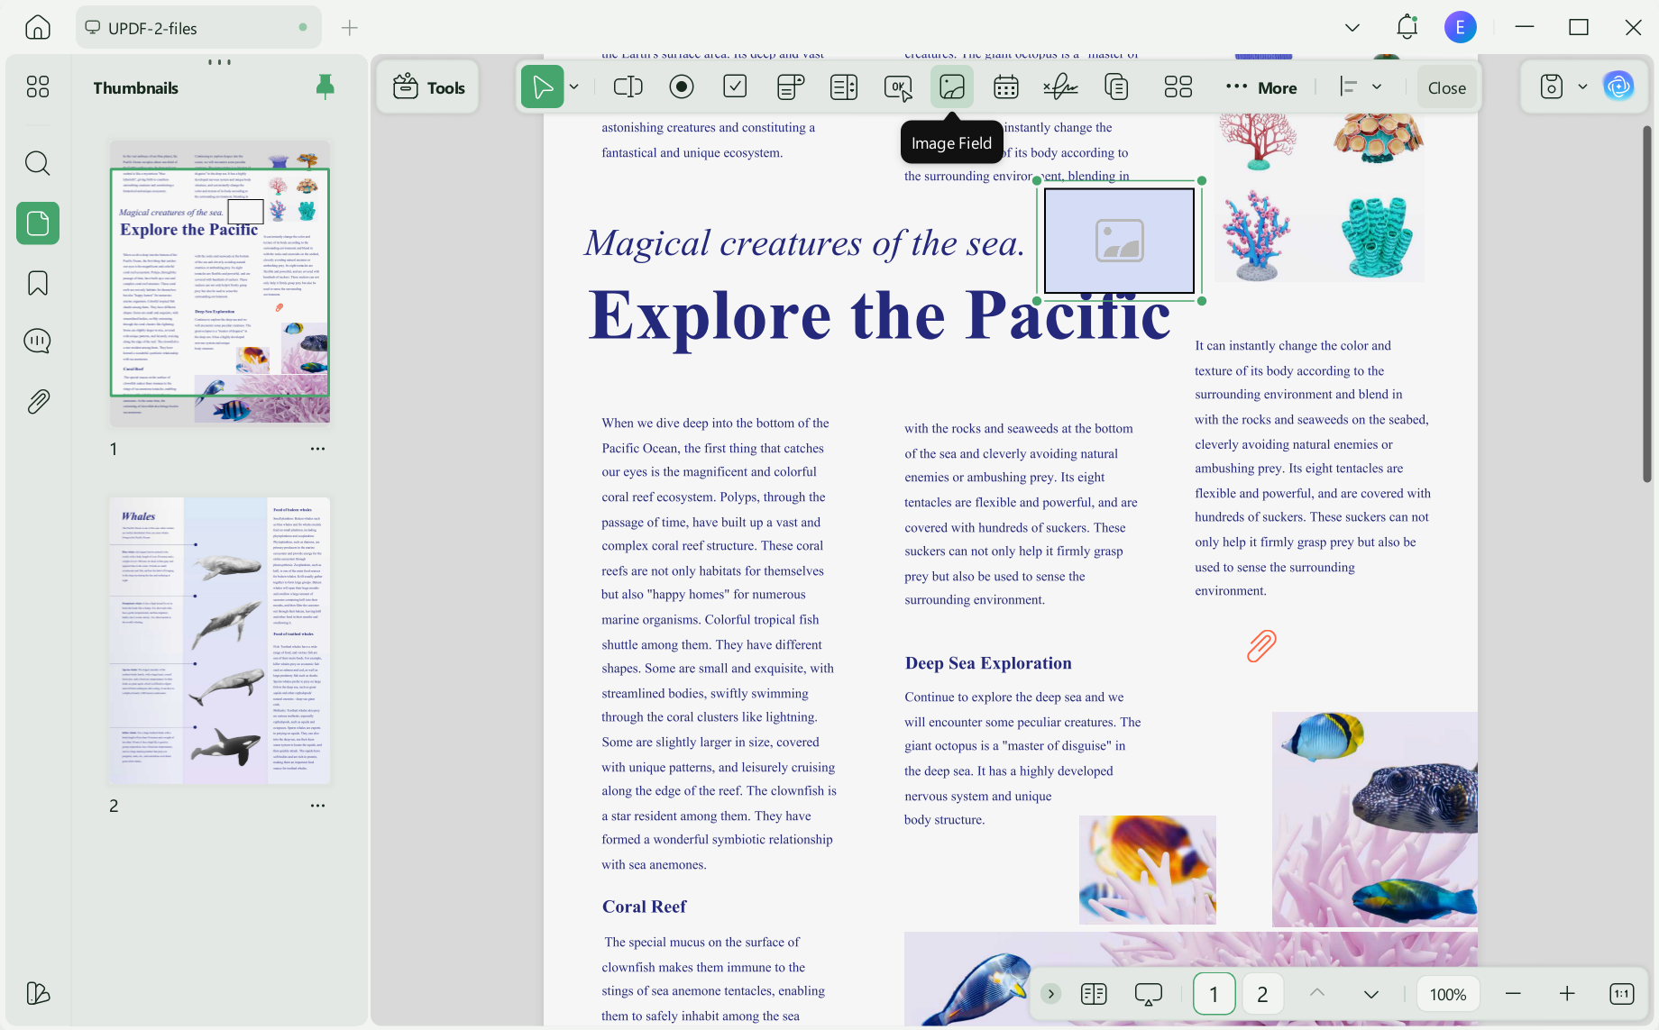Open the Search panel in sidebar
Screen dimensions: 1659x1030
38,163
